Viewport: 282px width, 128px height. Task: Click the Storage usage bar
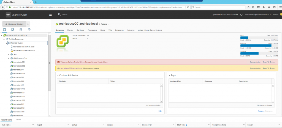(259, 53)
